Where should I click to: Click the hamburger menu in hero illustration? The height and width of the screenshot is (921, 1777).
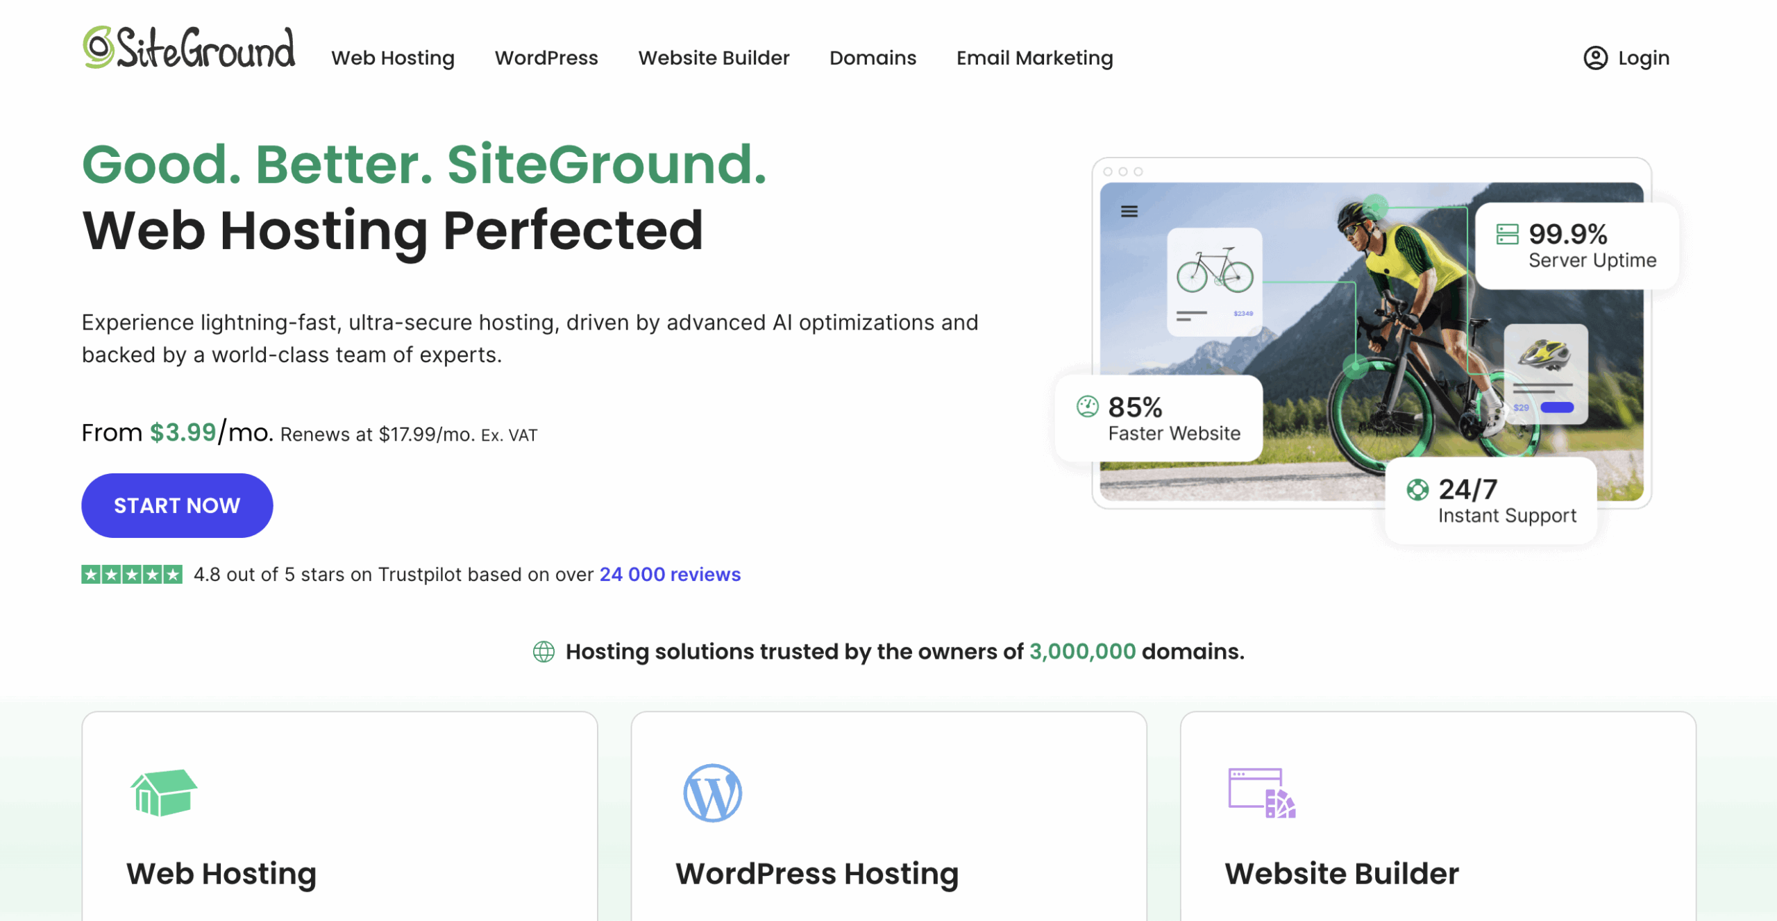(1129, 212)
